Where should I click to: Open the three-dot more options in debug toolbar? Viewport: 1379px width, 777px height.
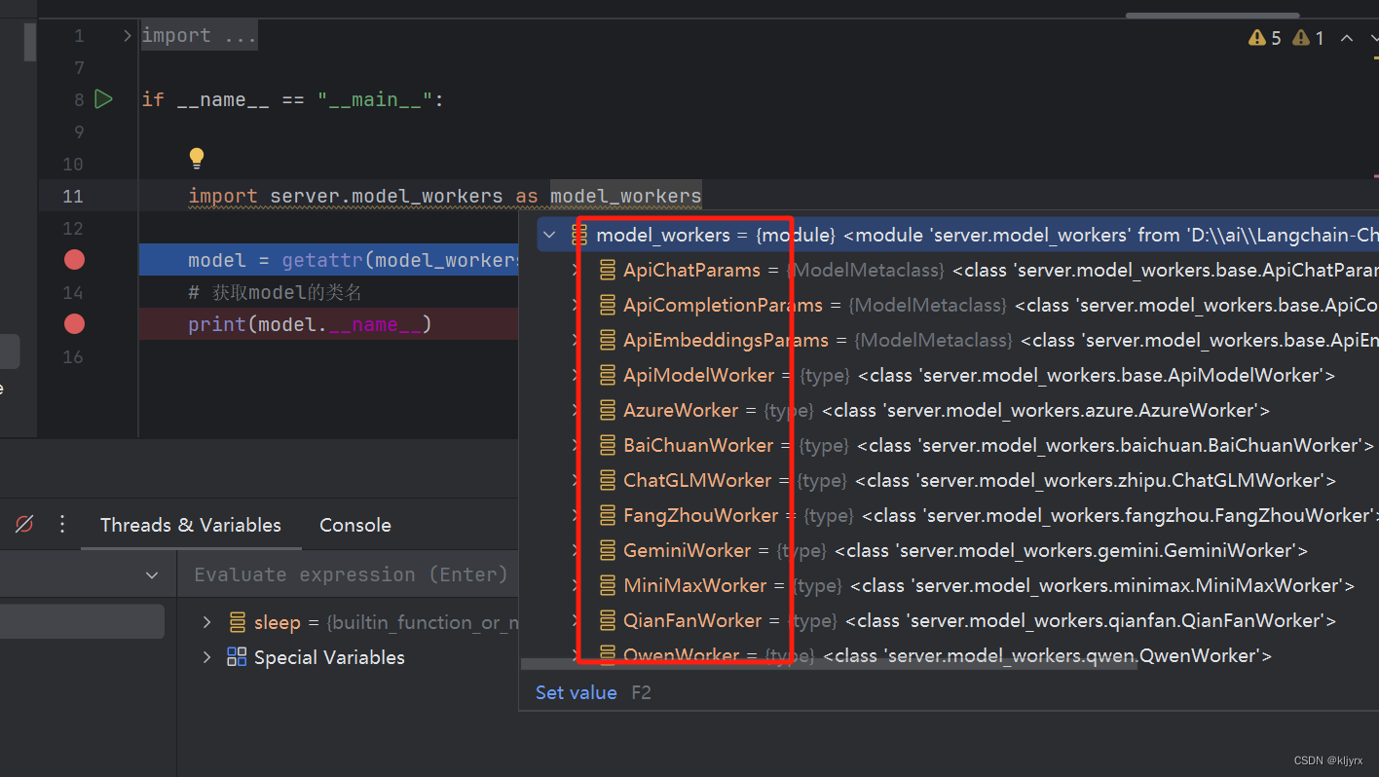62,525
